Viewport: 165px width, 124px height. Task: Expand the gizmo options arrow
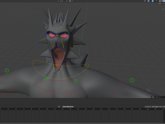(x=150, y=1)
